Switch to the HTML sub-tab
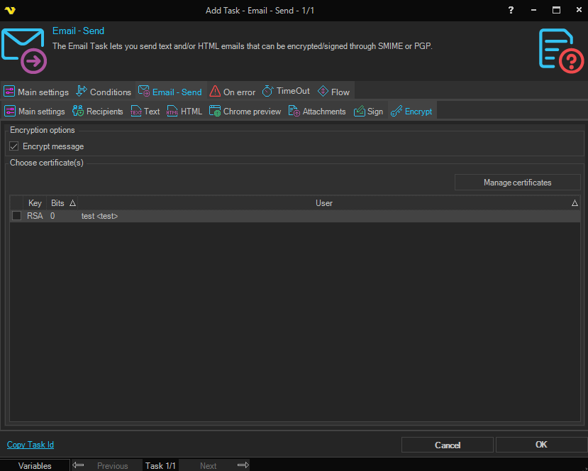The height and width of the screenshot is (471, 588). [x=184, y=112]
